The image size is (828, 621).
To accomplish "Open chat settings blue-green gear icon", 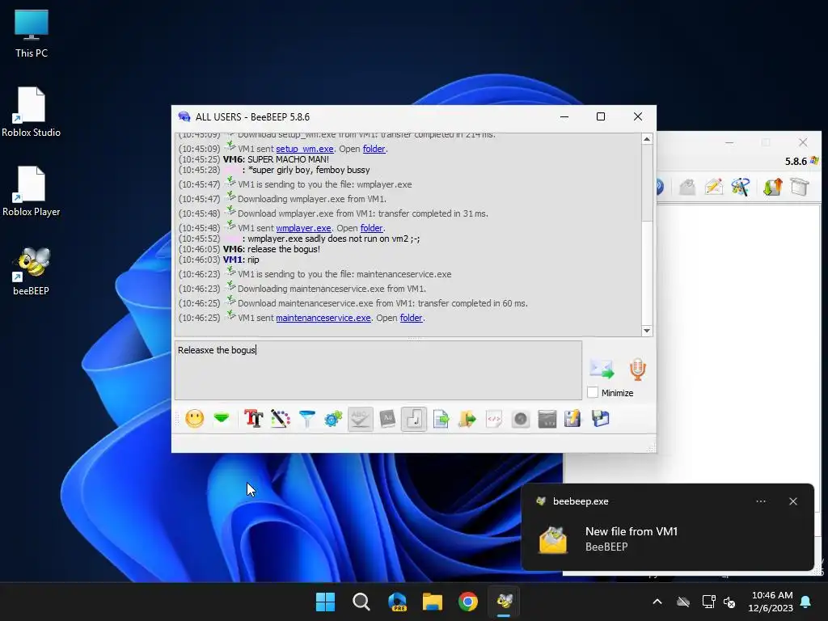I will click(x=333, y=420).
